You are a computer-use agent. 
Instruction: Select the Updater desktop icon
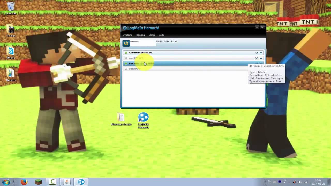[11, 75]
